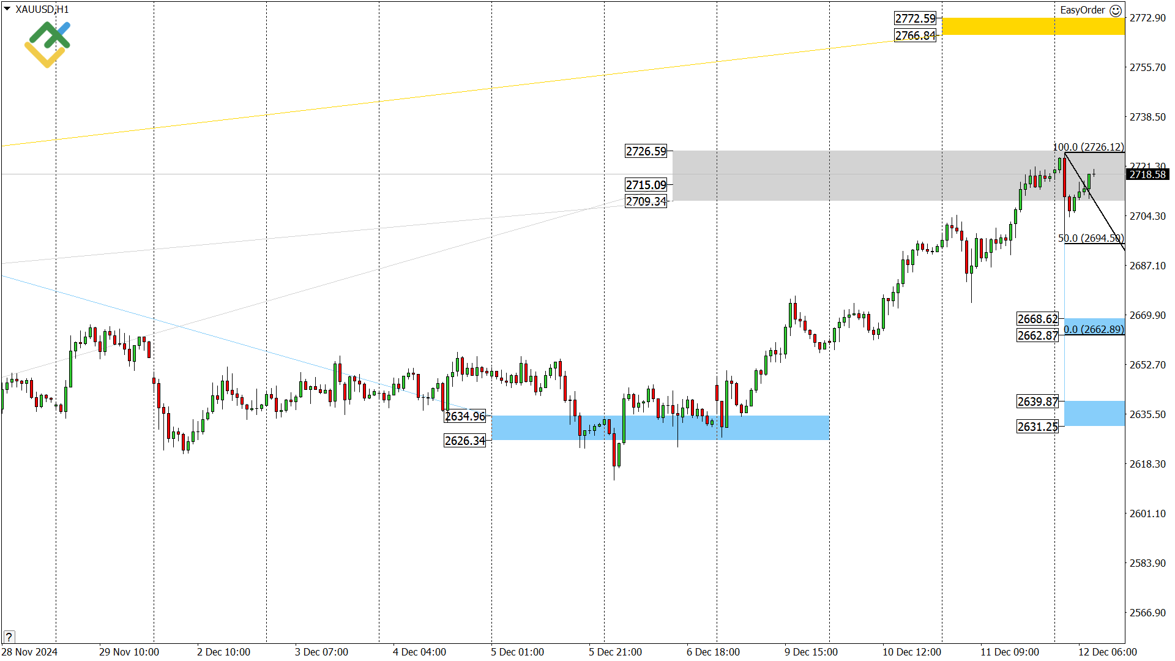Click the current price tag 2718.58
1175x661 pixels.
pos(1147,174)
